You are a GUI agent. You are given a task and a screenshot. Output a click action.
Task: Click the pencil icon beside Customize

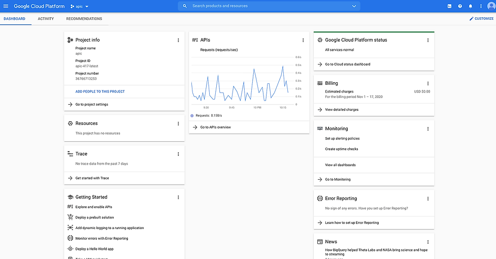coord(471,19)
